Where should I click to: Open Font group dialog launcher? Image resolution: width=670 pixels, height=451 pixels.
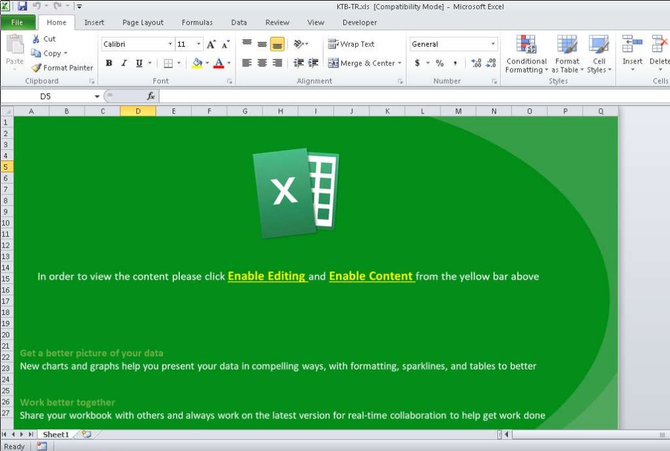coord(230,81)
